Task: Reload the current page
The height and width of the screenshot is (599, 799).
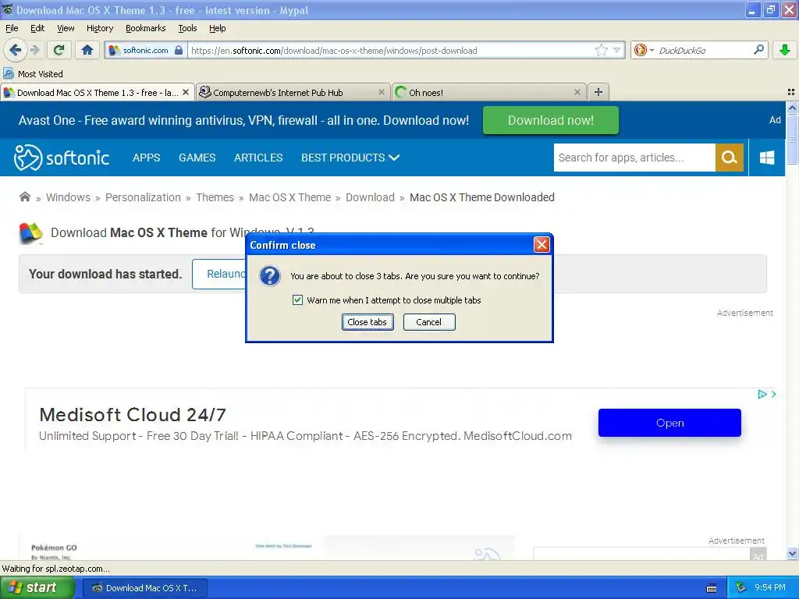Action: point(59,50)
